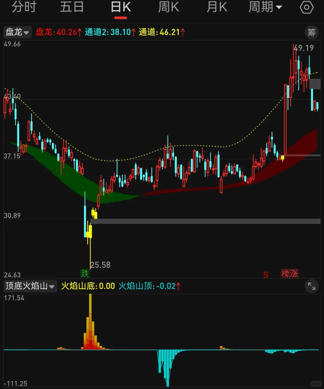Viewport: 324px width, 389px height.
Task: Click the 通道: 46.21 value
Action: 162,32
